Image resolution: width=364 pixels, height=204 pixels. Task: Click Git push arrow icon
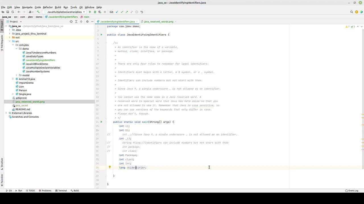(127, 12)
